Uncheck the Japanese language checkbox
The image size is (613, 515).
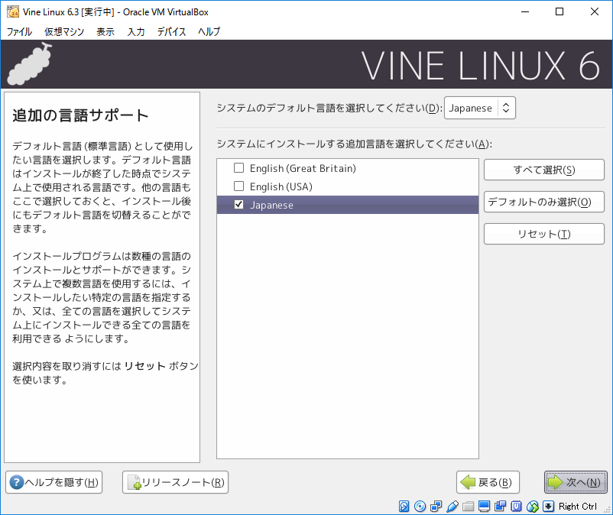[239, 205]
